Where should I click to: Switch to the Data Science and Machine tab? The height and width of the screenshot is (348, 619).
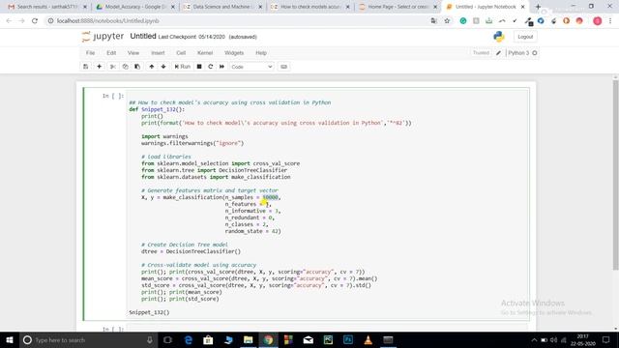pyautogui.click(x=223, y=7)
